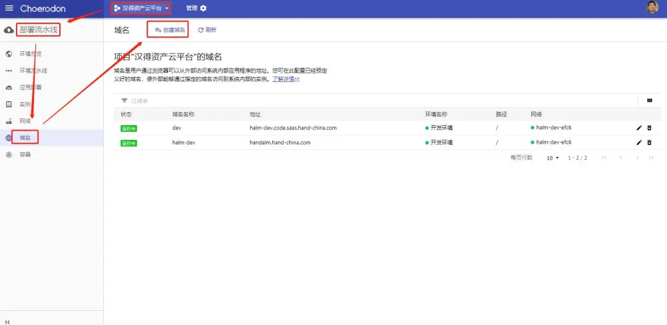Click the 路径 column header
The width and height of the screenshot is (667, 325).
click(x=501, y=115)
